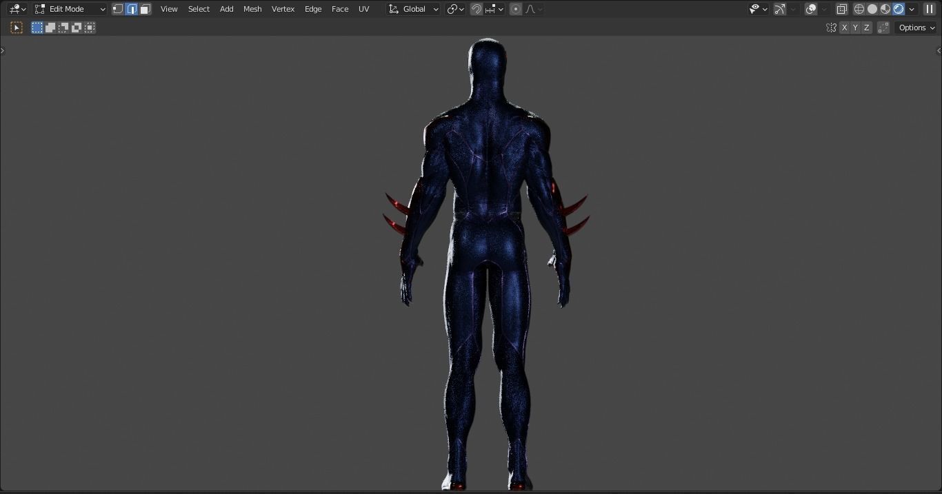Enable X axis mirror editing

click(x=844, y=28)
